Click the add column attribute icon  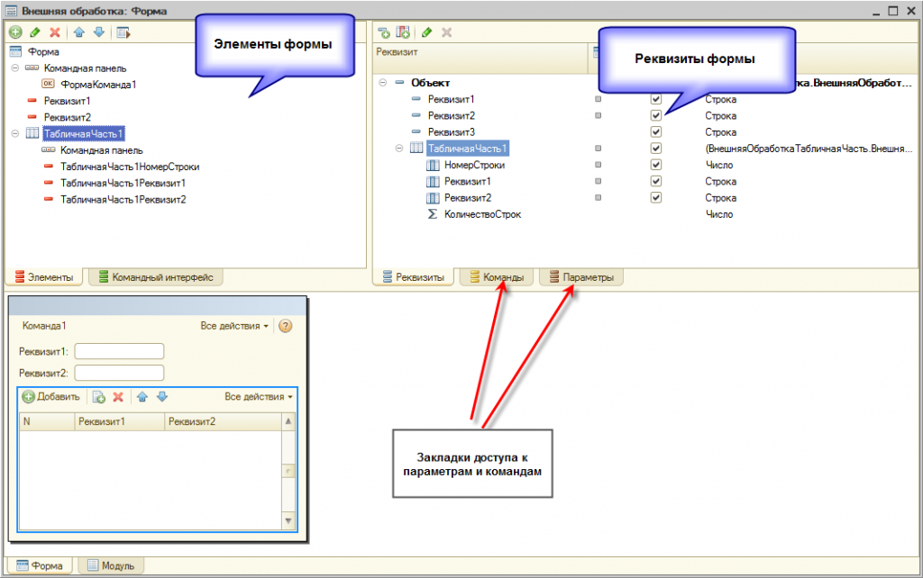click(403, 32)
